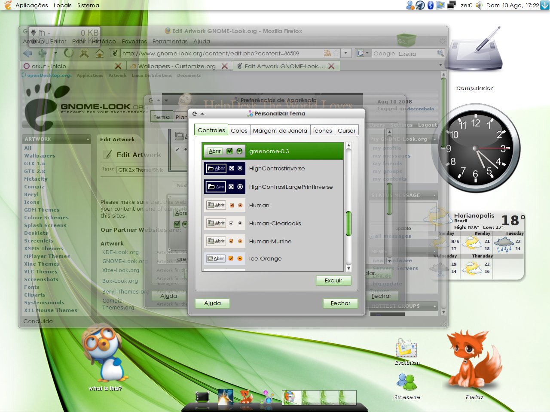Click the blue down-arrow update icon in panel

(x=544, y=6)
